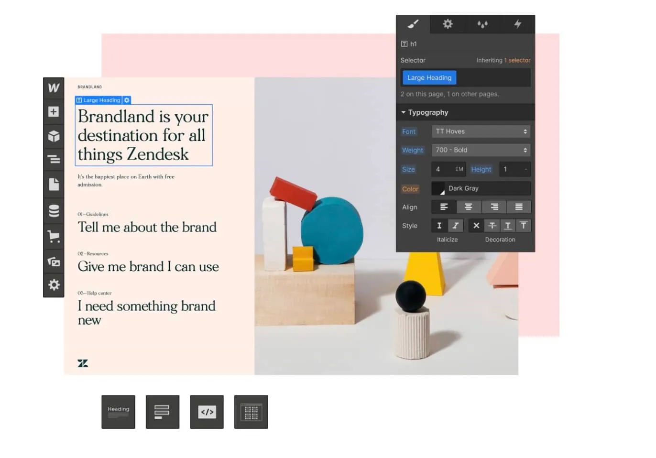Open the CMS collections panel
Image resolution: width=656 pixels, height=458 pixels.
(x=54, y=210)
